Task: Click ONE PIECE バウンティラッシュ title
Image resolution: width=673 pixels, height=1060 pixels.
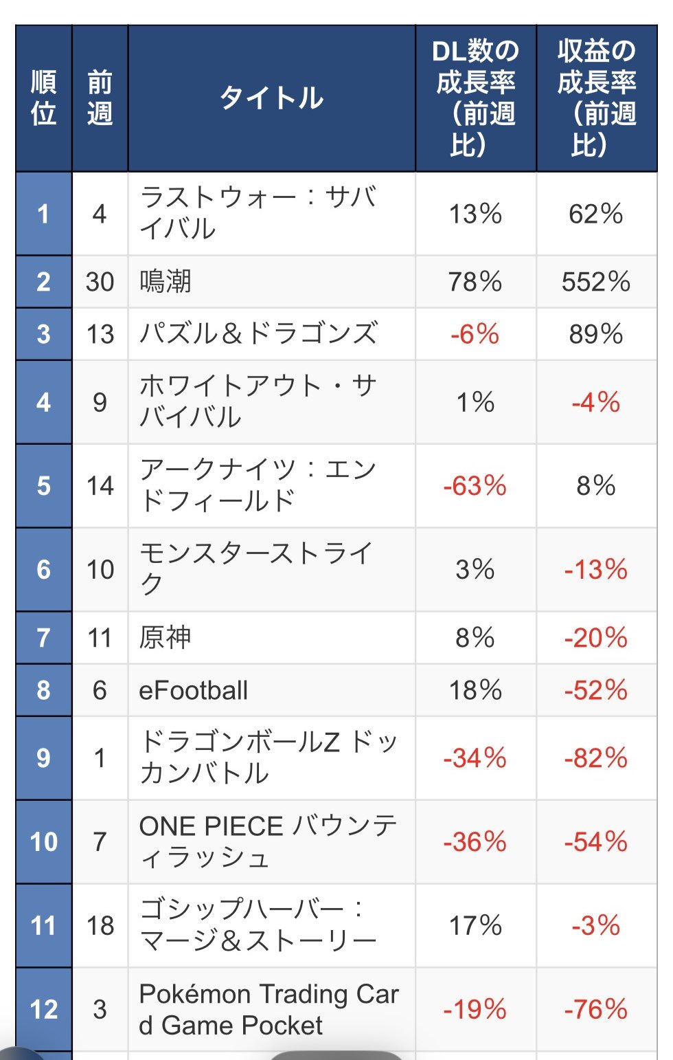Action: [x=268, y=841]
